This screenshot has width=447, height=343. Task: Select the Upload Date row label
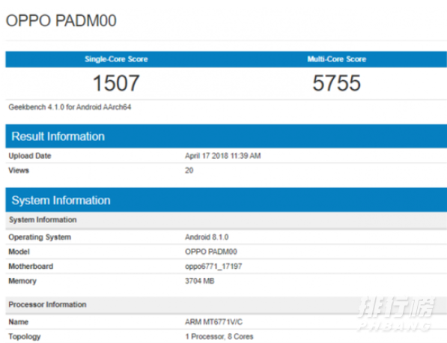coord(30,156)
